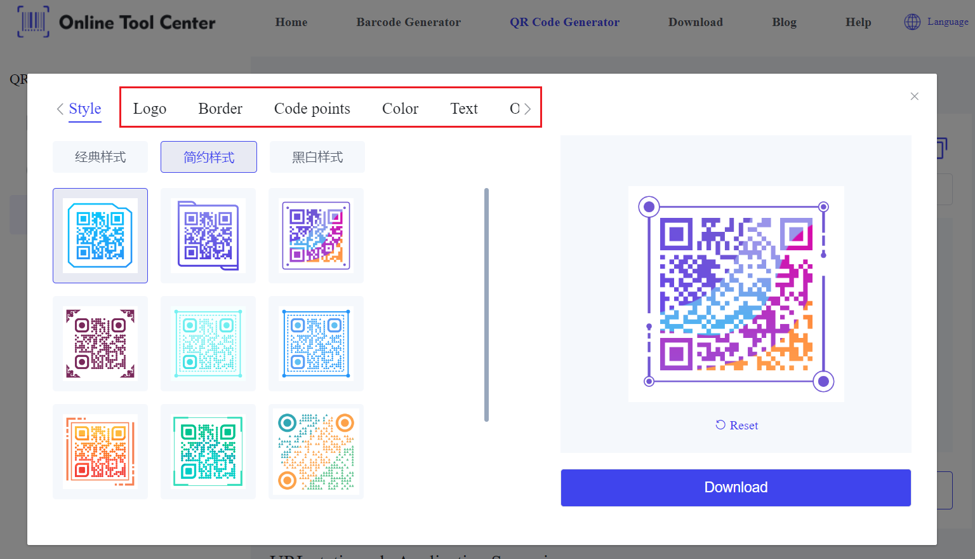Open the Text tab
Image resolution: width=975 pixels, height=559 pixels.
pos(464,109)
